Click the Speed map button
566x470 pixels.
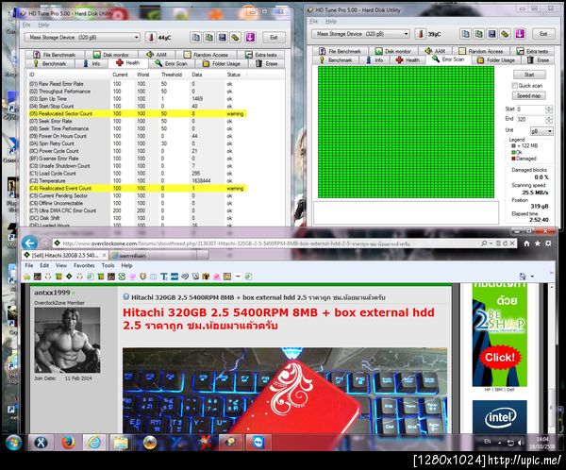pyautogui.click(x=529, y=95)
